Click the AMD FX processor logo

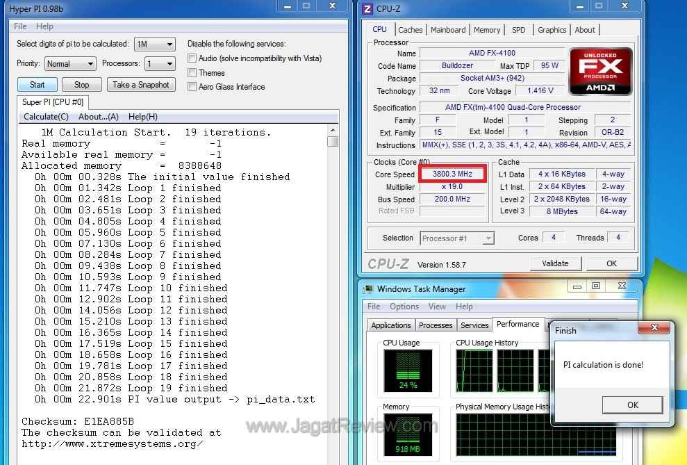[600, 71]
